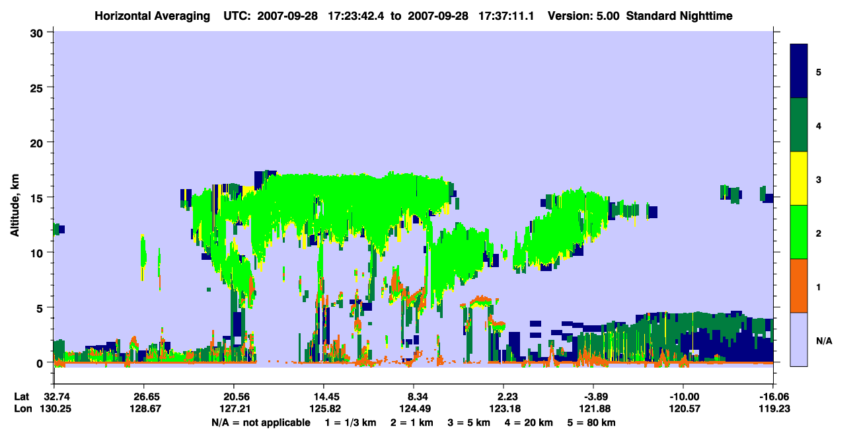
Task: Click the lavender N/A color bar segment
Action: (x=799, y=339)
